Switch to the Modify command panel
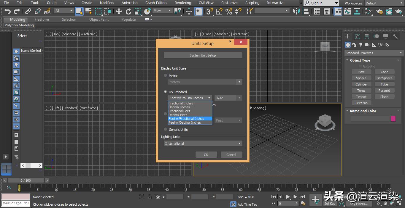Image resolution: width=405 pixels, height=208 pixels. point(357,36)
